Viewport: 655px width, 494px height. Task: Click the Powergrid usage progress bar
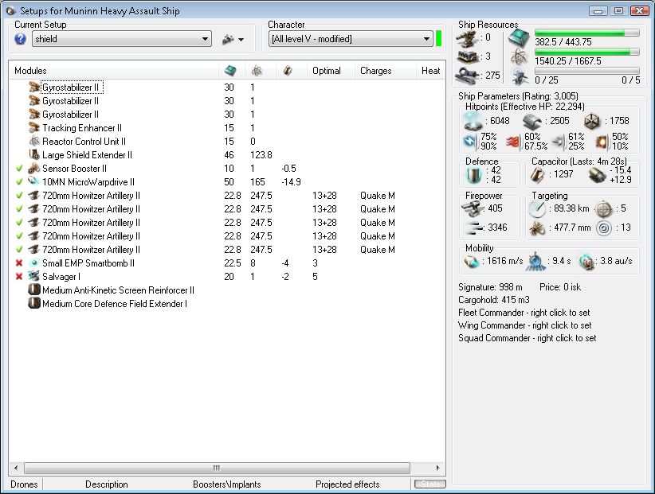(587, 52)
